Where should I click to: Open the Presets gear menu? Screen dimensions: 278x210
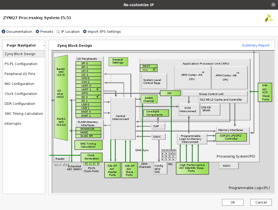(37, 32)
